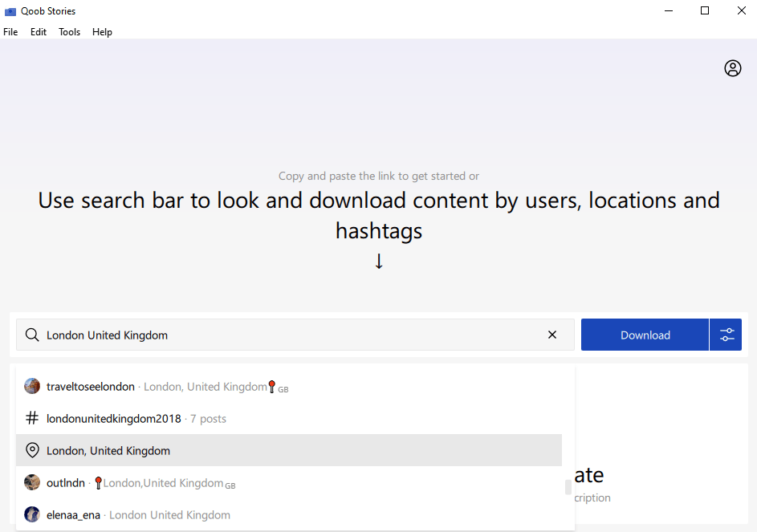Click the search box containing London United Kingdom

coord(295,335)
